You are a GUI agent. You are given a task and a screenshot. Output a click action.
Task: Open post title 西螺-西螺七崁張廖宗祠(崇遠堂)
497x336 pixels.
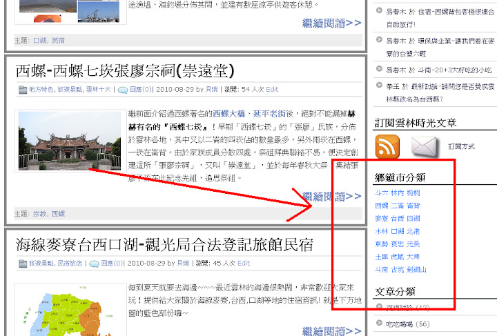(125, 70)
